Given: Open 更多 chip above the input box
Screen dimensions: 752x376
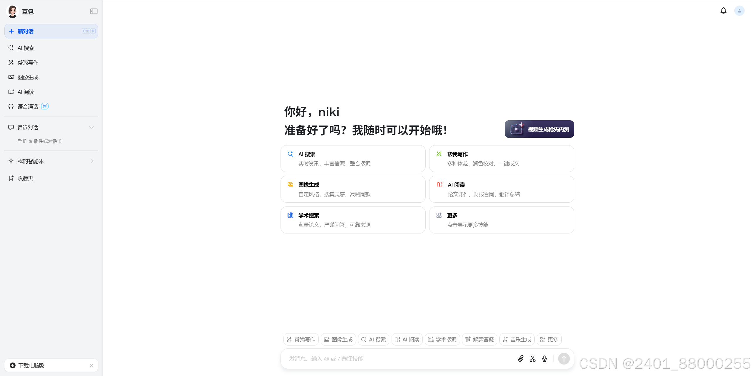Looking at the screenshot, I should tap(549, 339).
